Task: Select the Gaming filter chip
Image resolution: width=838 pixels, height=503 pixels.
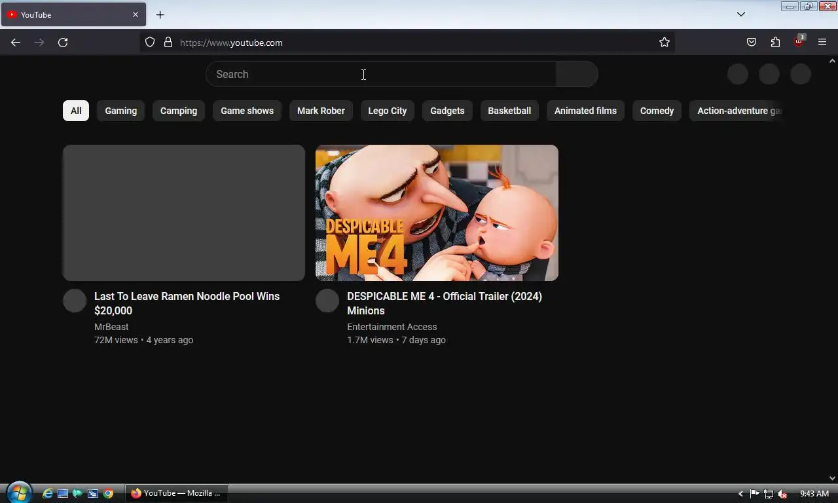Action: tap(121, 111)
